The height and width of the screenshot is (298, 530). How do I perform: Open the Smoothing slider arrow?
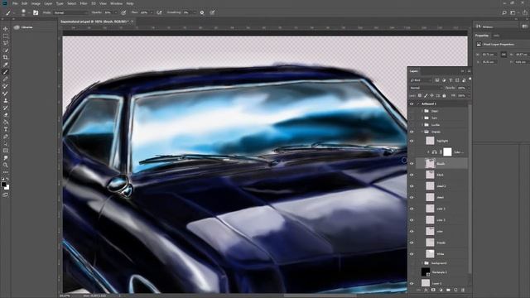[x=194, y=12]
